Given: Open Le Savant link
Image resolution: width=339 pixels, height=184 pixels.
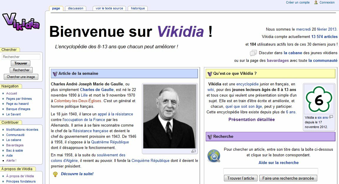Looking at the screenshot, I should pos(14,114).
